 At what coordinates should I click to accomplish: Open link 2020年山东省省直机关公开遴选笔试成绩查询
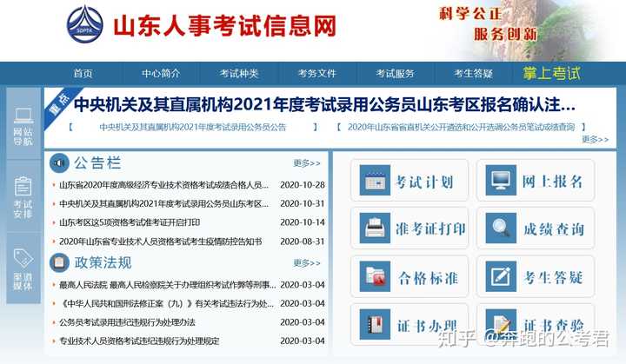tap(461, 128)
